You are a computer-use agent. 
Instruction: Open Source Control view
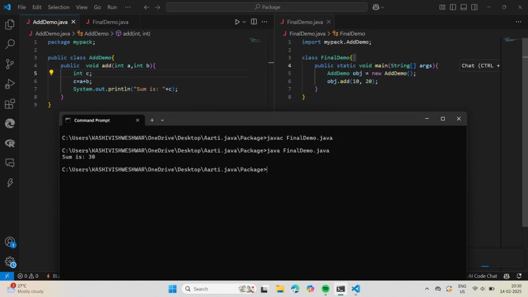tap(10, 64)
